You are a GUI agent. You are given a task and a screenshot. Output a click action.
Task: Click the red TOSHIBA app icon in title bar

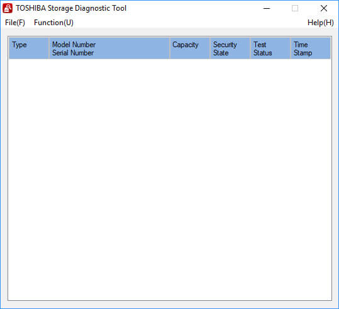[8, 8]
